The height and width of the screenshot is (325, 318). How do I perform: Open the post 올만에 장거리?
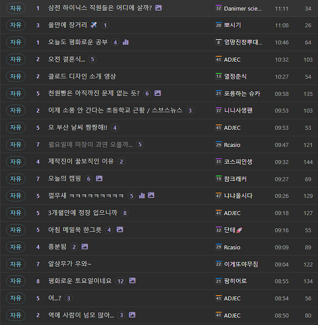click(x=67, y=25)
